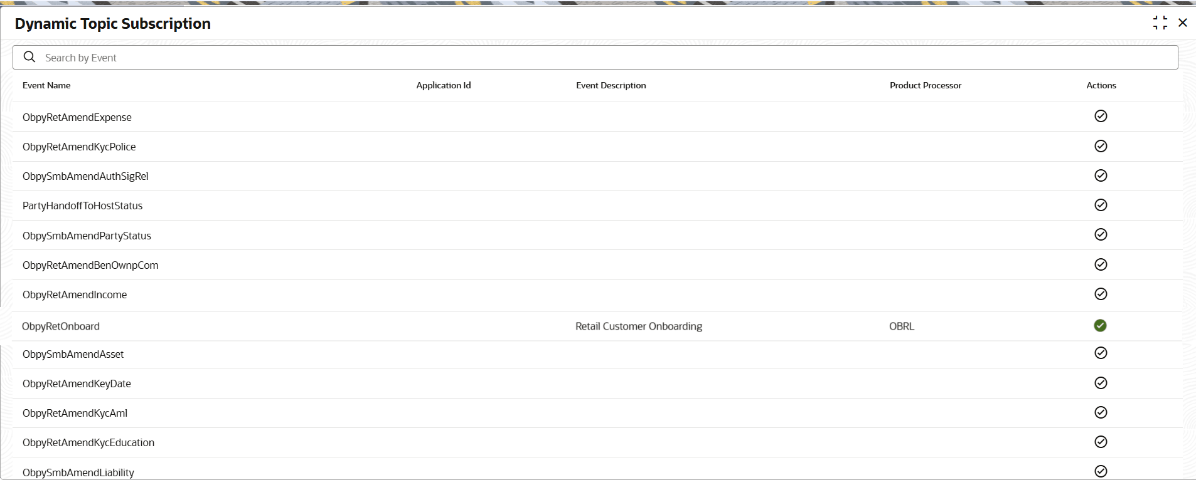Toggle subscription for ObpySmbAmendAsset
This screenshot has height=480, width=1196.
coord(1101,353)
